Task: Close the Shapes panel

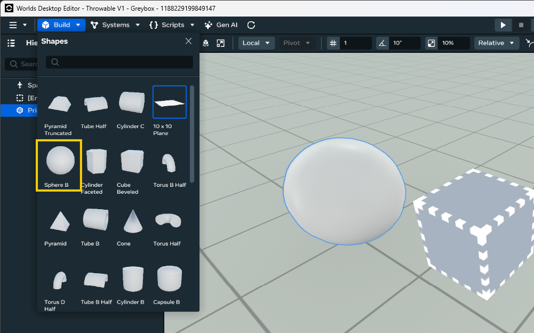Action: coord(188,41)
